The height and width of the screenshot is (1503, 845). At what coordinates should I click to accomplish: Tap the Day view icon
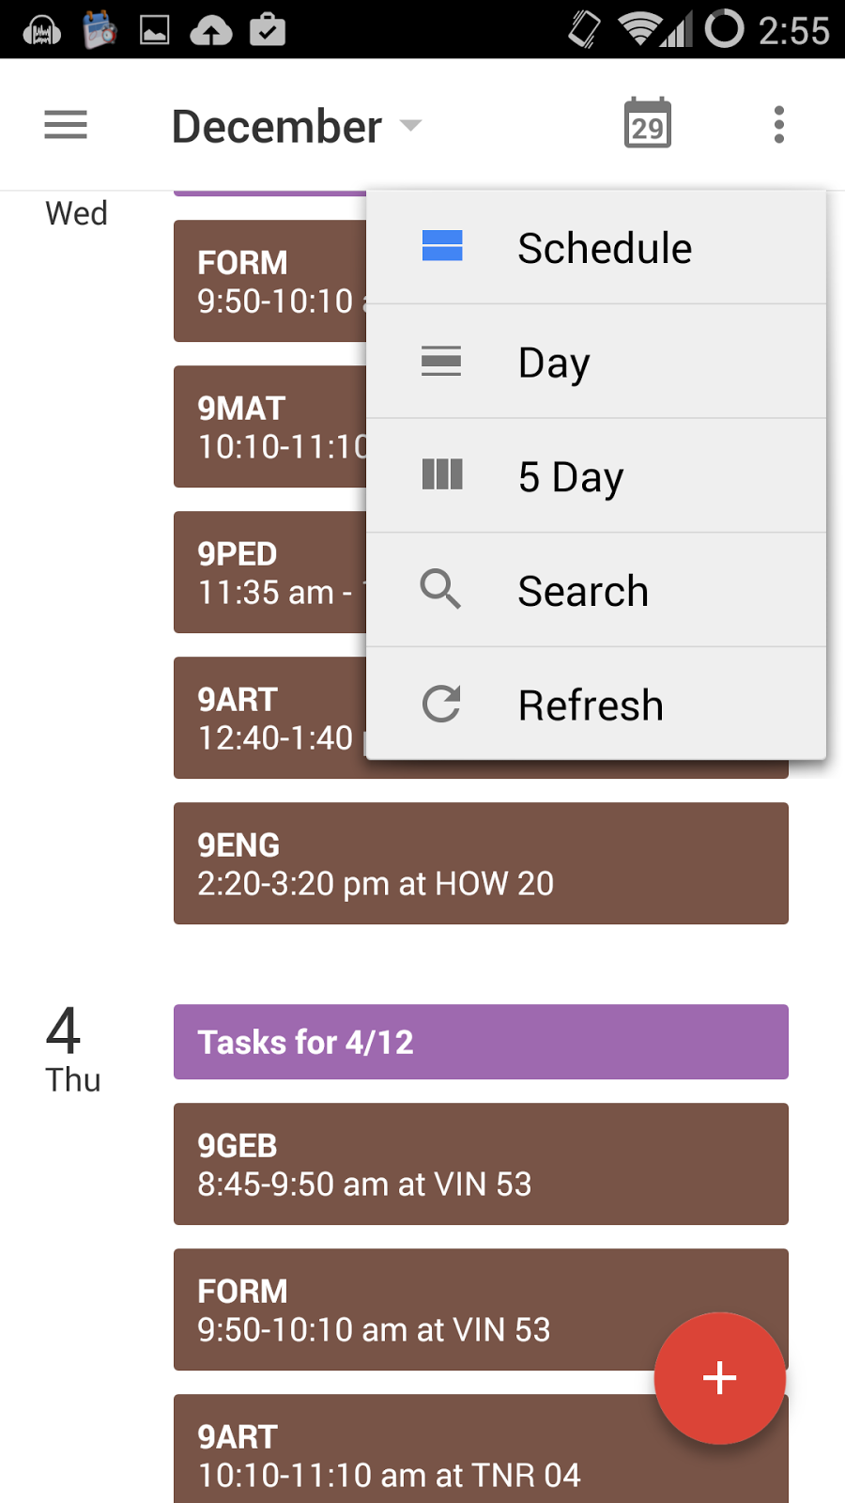pyautogui.click(x=441, y=361)
